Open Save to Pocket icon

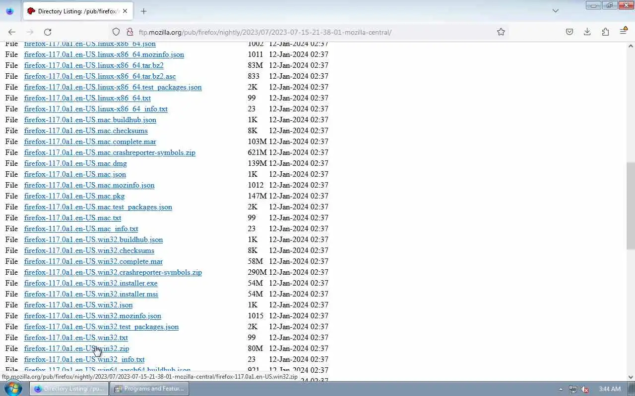point(570,32)
